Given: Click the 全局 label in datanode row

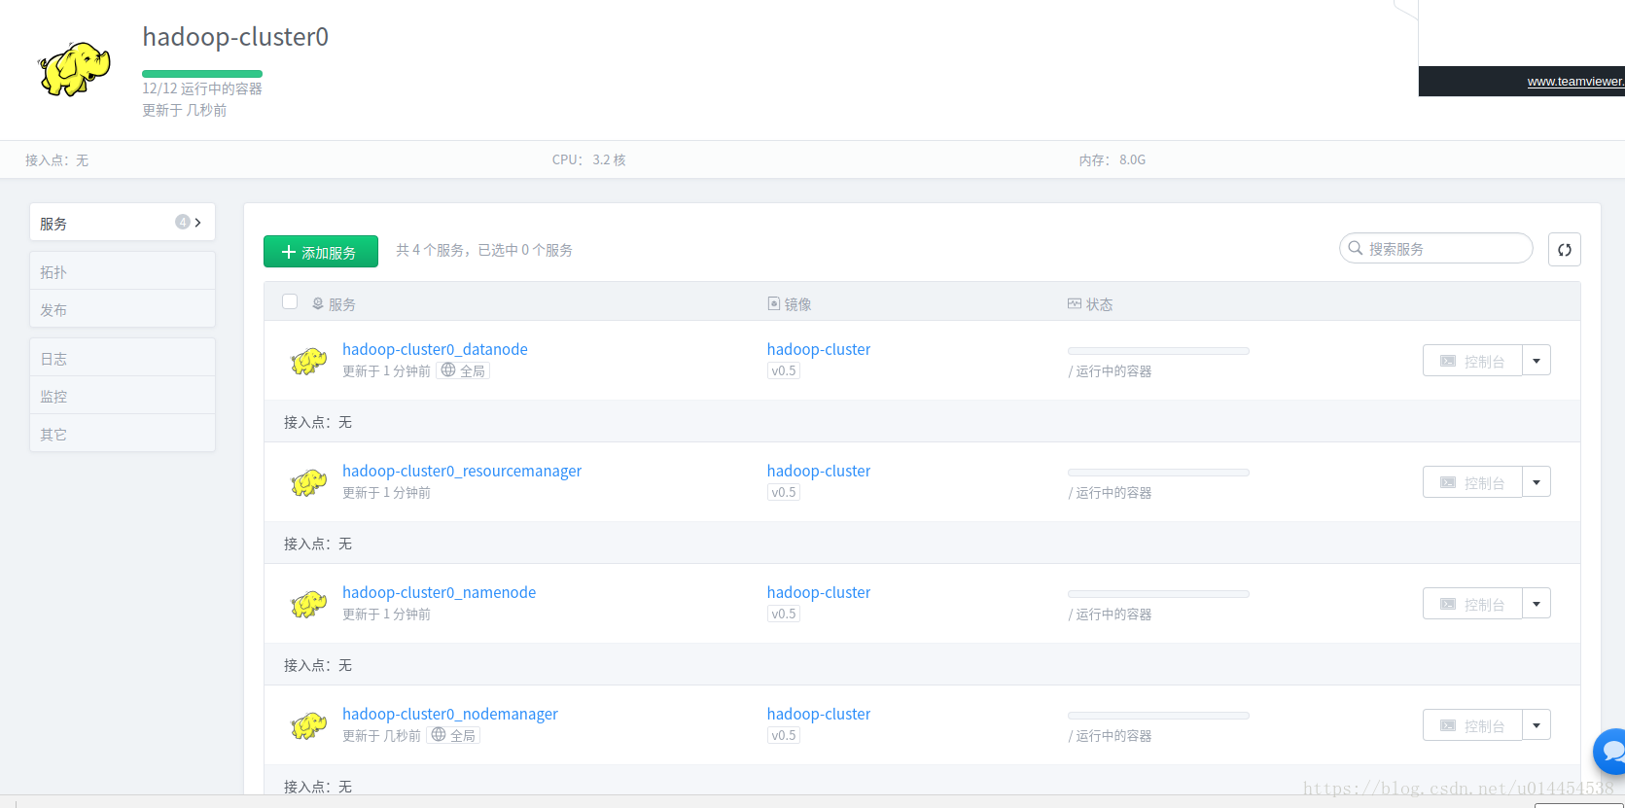Looking at the screenshot, I should (473, 371).
